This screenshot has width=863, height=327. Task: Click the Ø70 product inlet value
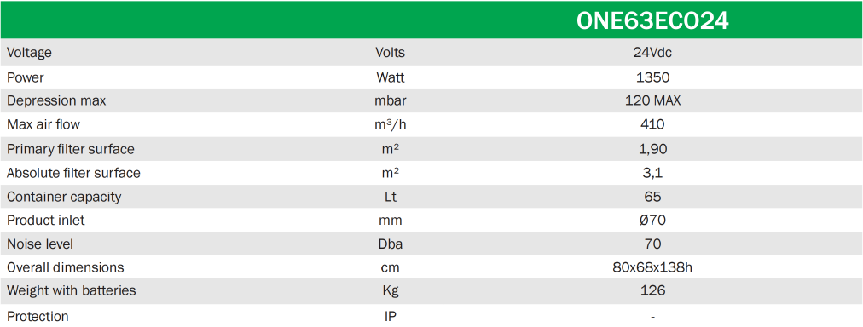[652, 221]
